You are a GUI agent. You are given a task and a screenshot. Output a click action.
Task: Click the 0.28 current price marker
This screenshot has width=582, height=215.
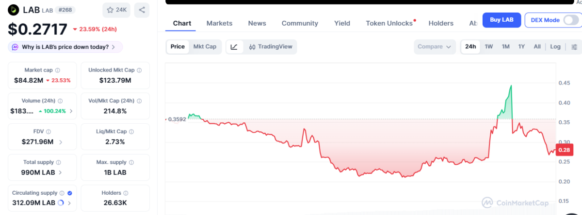coord(564,150)
